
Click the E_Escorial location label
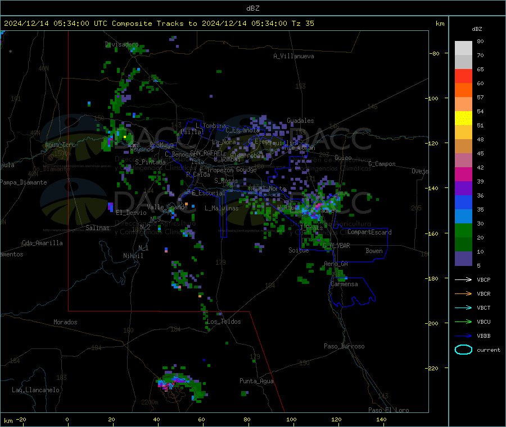209,193
